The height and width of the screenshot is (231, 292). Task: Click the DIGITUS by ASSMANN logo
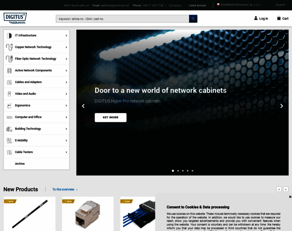tap(15, 18)
